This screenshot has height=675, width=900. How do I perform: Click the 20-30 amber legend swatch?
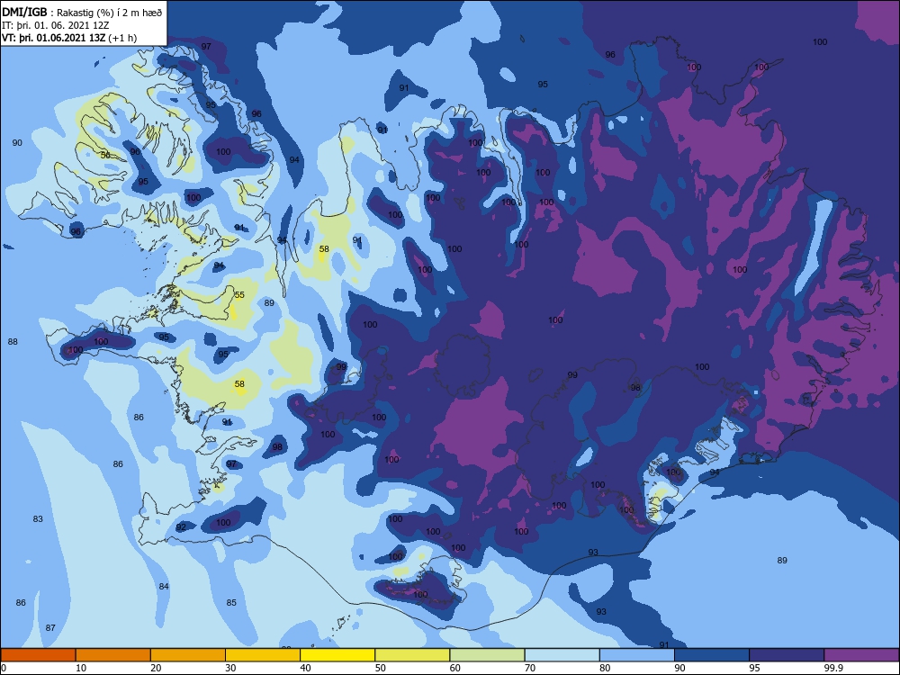pyautogui.click(x=188, y=655)
